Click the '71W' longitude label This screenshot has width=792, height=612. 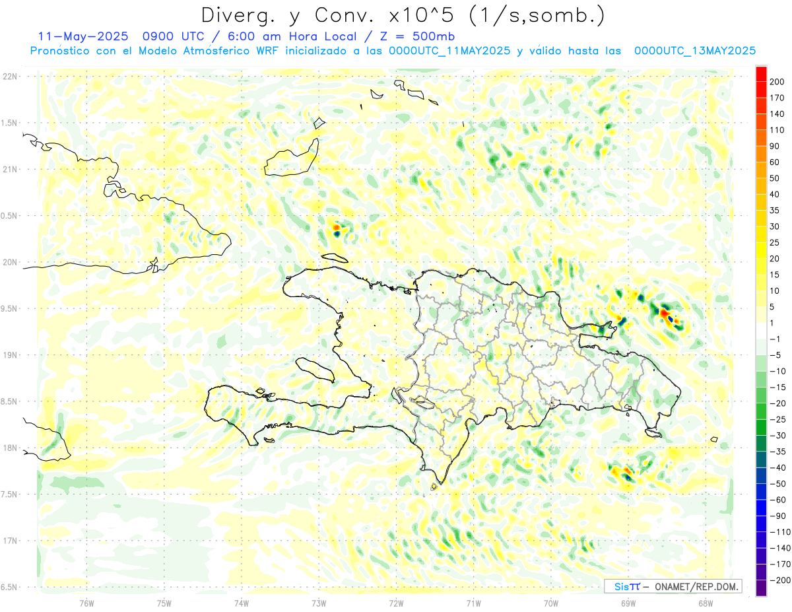(473, 603)
